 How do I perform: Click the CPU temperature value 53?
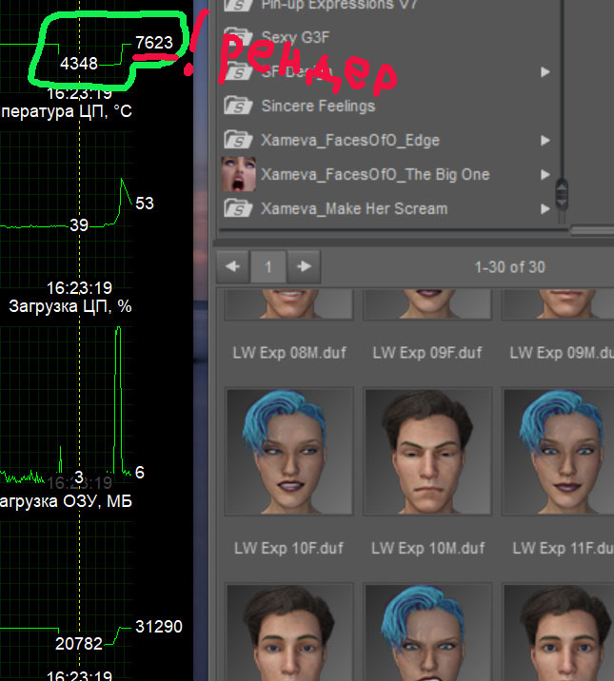click(145, 204)
